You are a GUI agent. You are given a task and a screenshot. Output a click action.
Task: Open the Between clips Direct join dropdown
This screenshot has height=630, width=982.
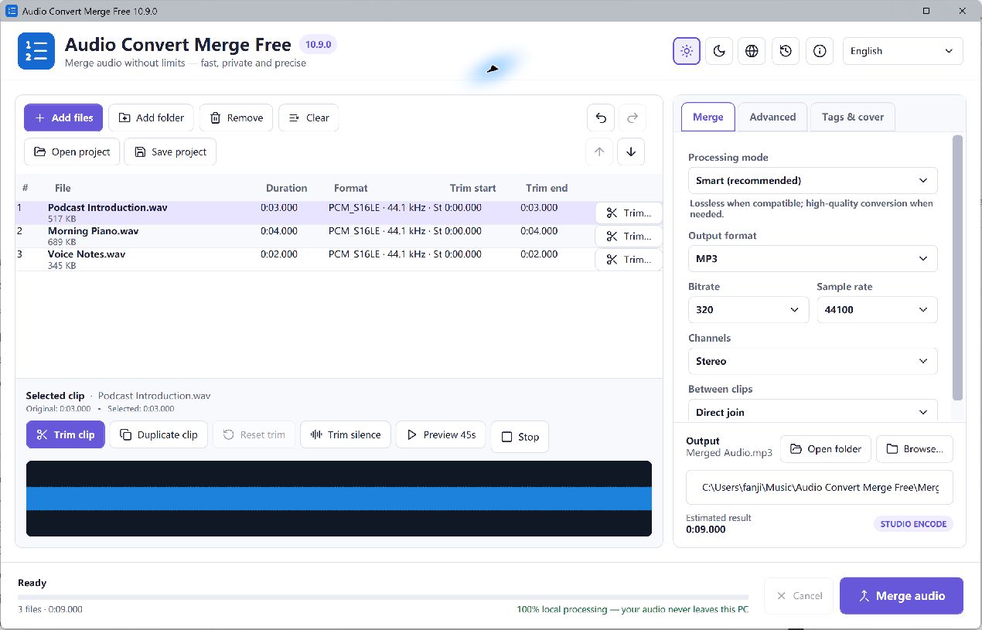point(813,411)
